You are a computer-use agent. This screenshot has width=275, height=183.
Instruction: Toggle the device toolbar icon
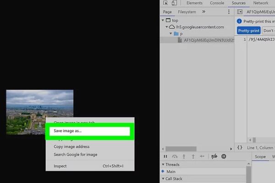coord(174,3)
